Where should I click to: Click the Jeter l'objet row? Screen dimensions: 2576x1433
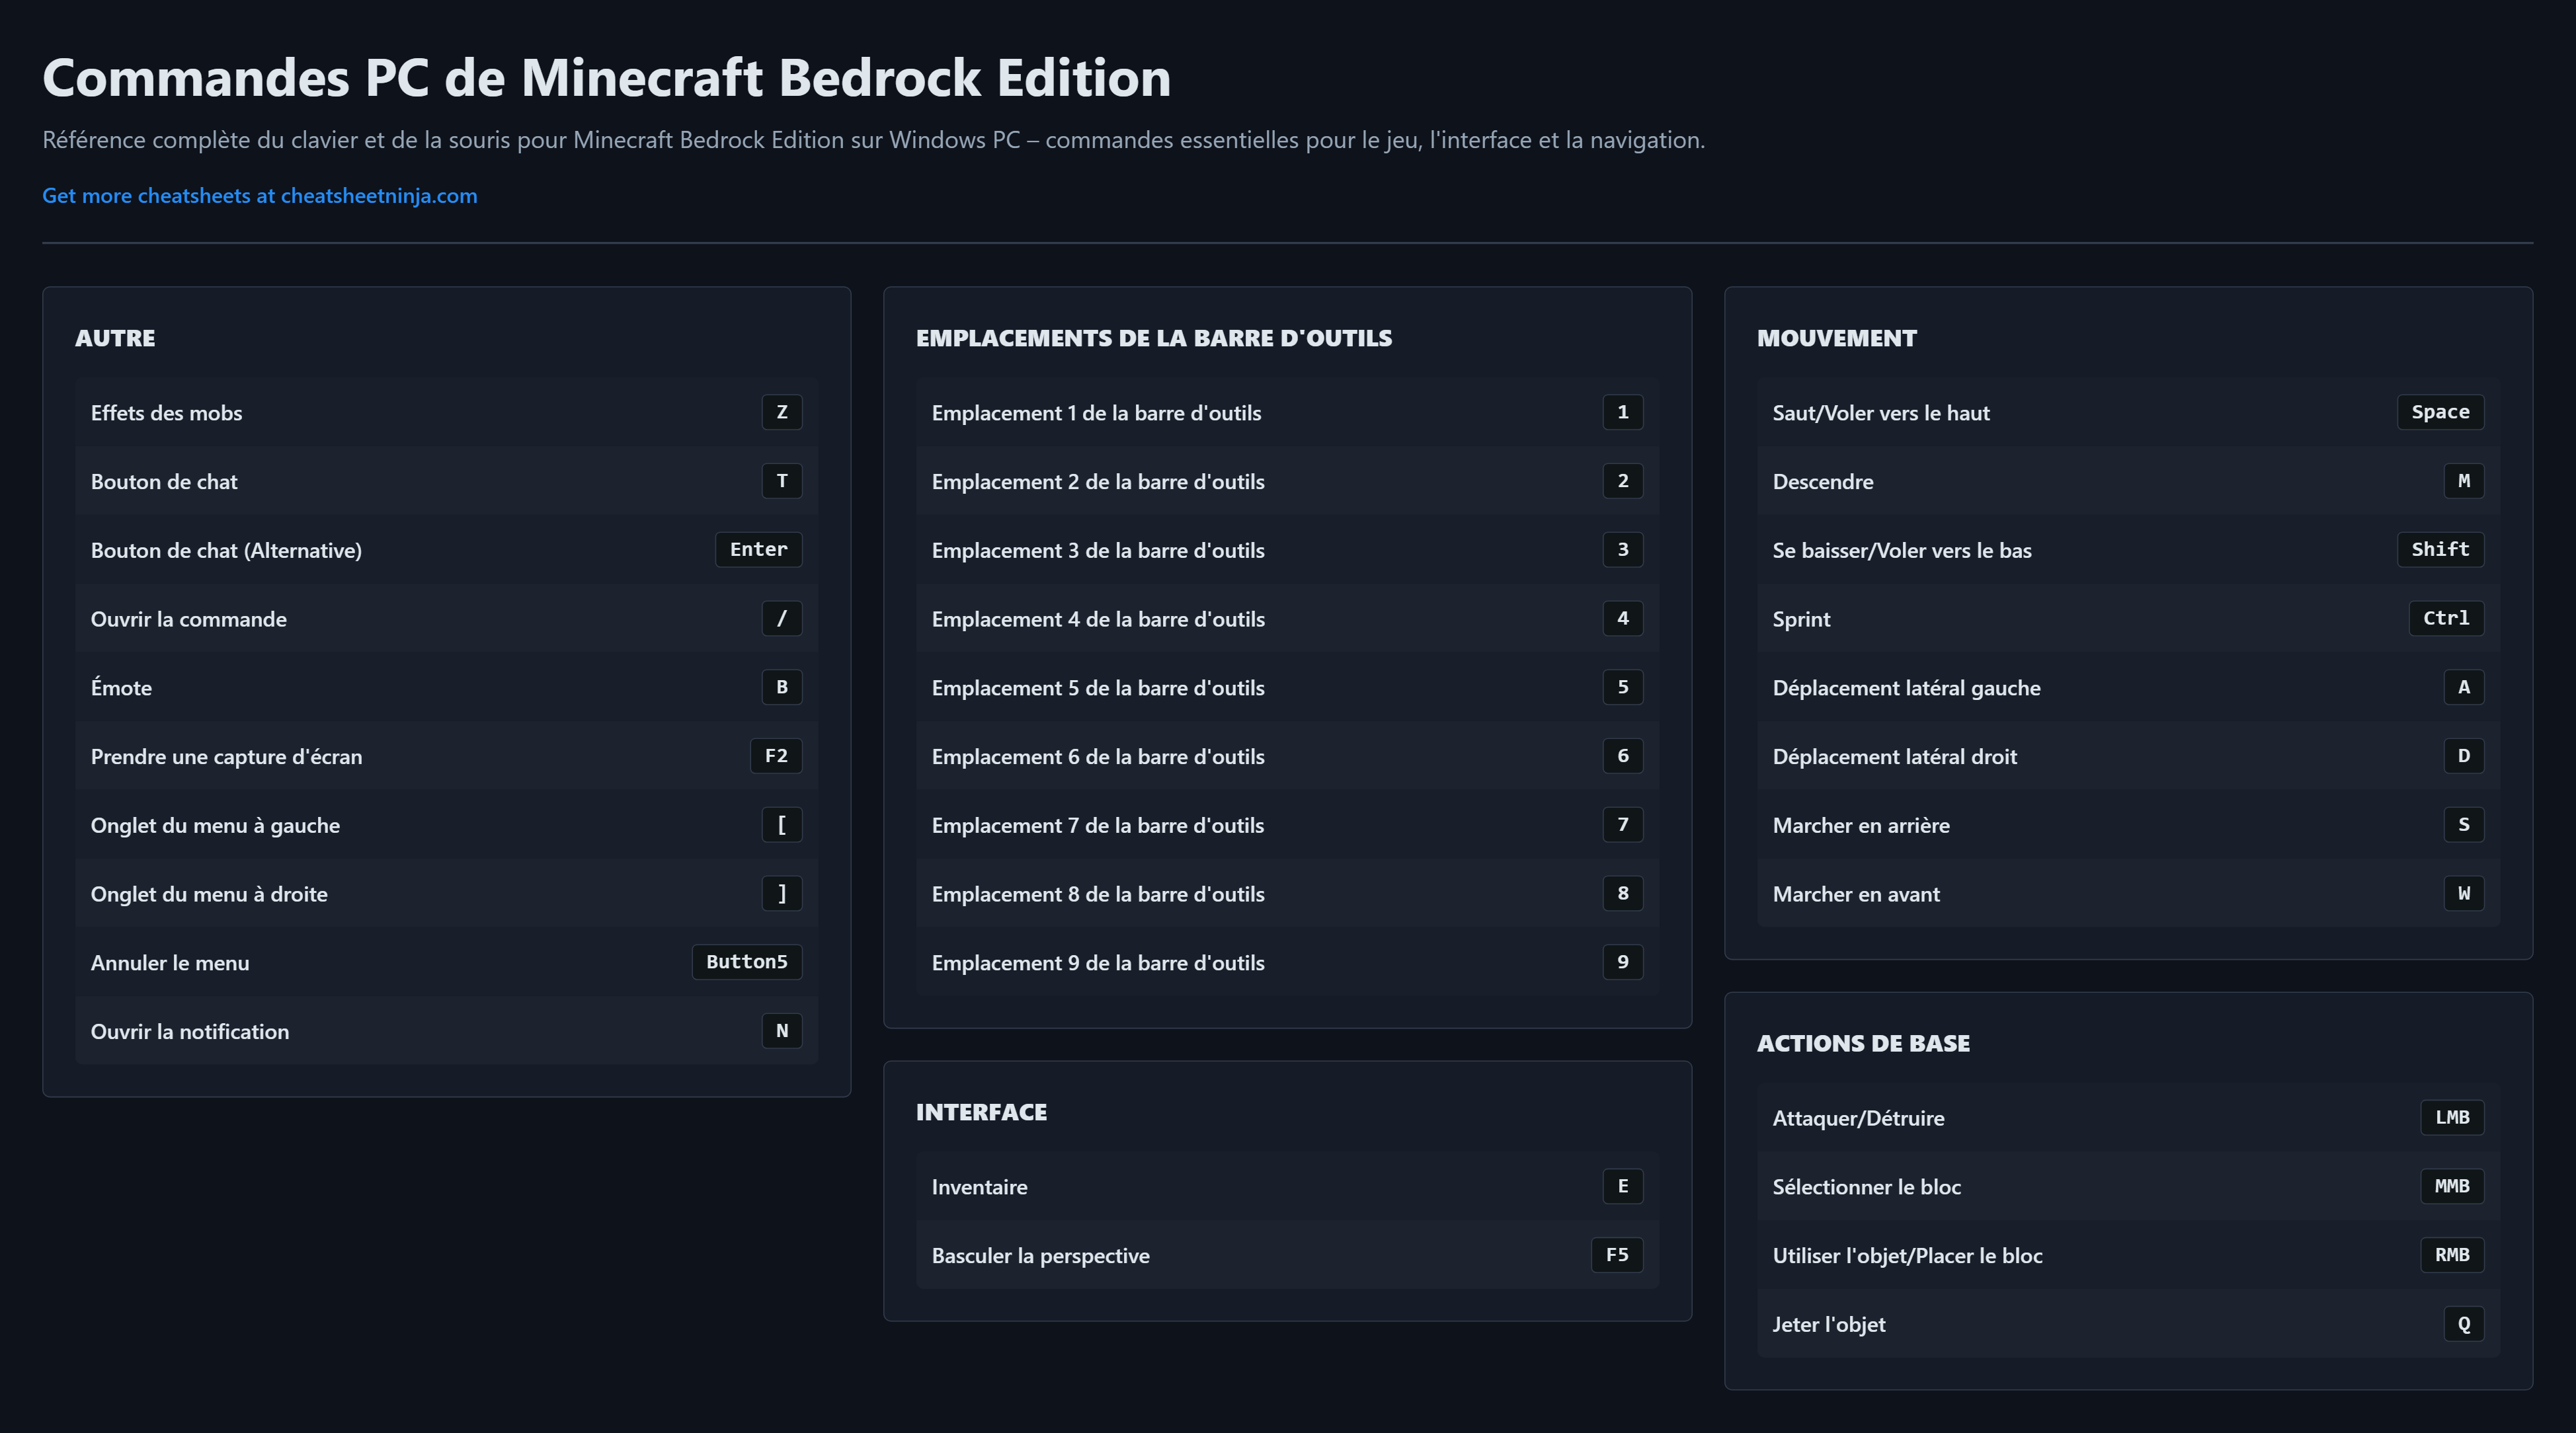[x=2127, y=1324]
